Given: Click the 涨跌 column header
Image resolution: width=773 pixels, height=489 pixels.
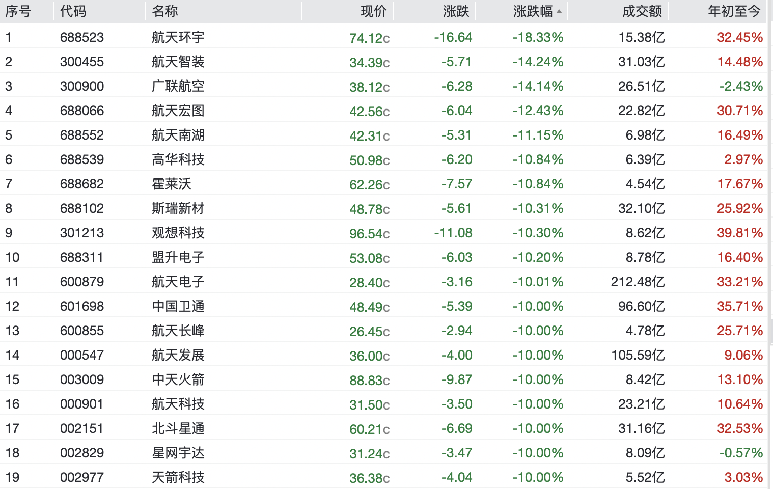Looking at the screenshot, I should coord(456,11).
